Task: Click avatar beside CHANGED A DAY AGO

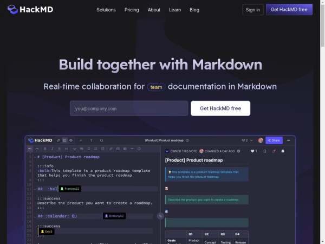Action: pyautogui.click(x=201, y=151)
